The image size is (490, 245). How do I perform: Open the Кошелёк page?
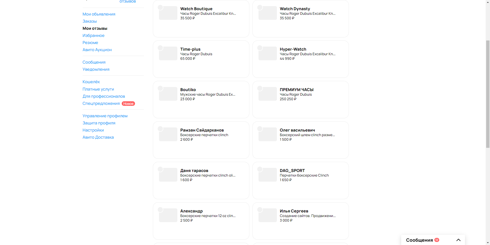point(91,82)
